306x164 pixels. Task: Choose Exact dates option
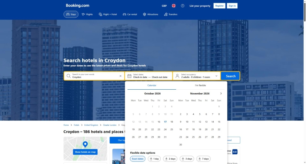click(x=138, y=159)
